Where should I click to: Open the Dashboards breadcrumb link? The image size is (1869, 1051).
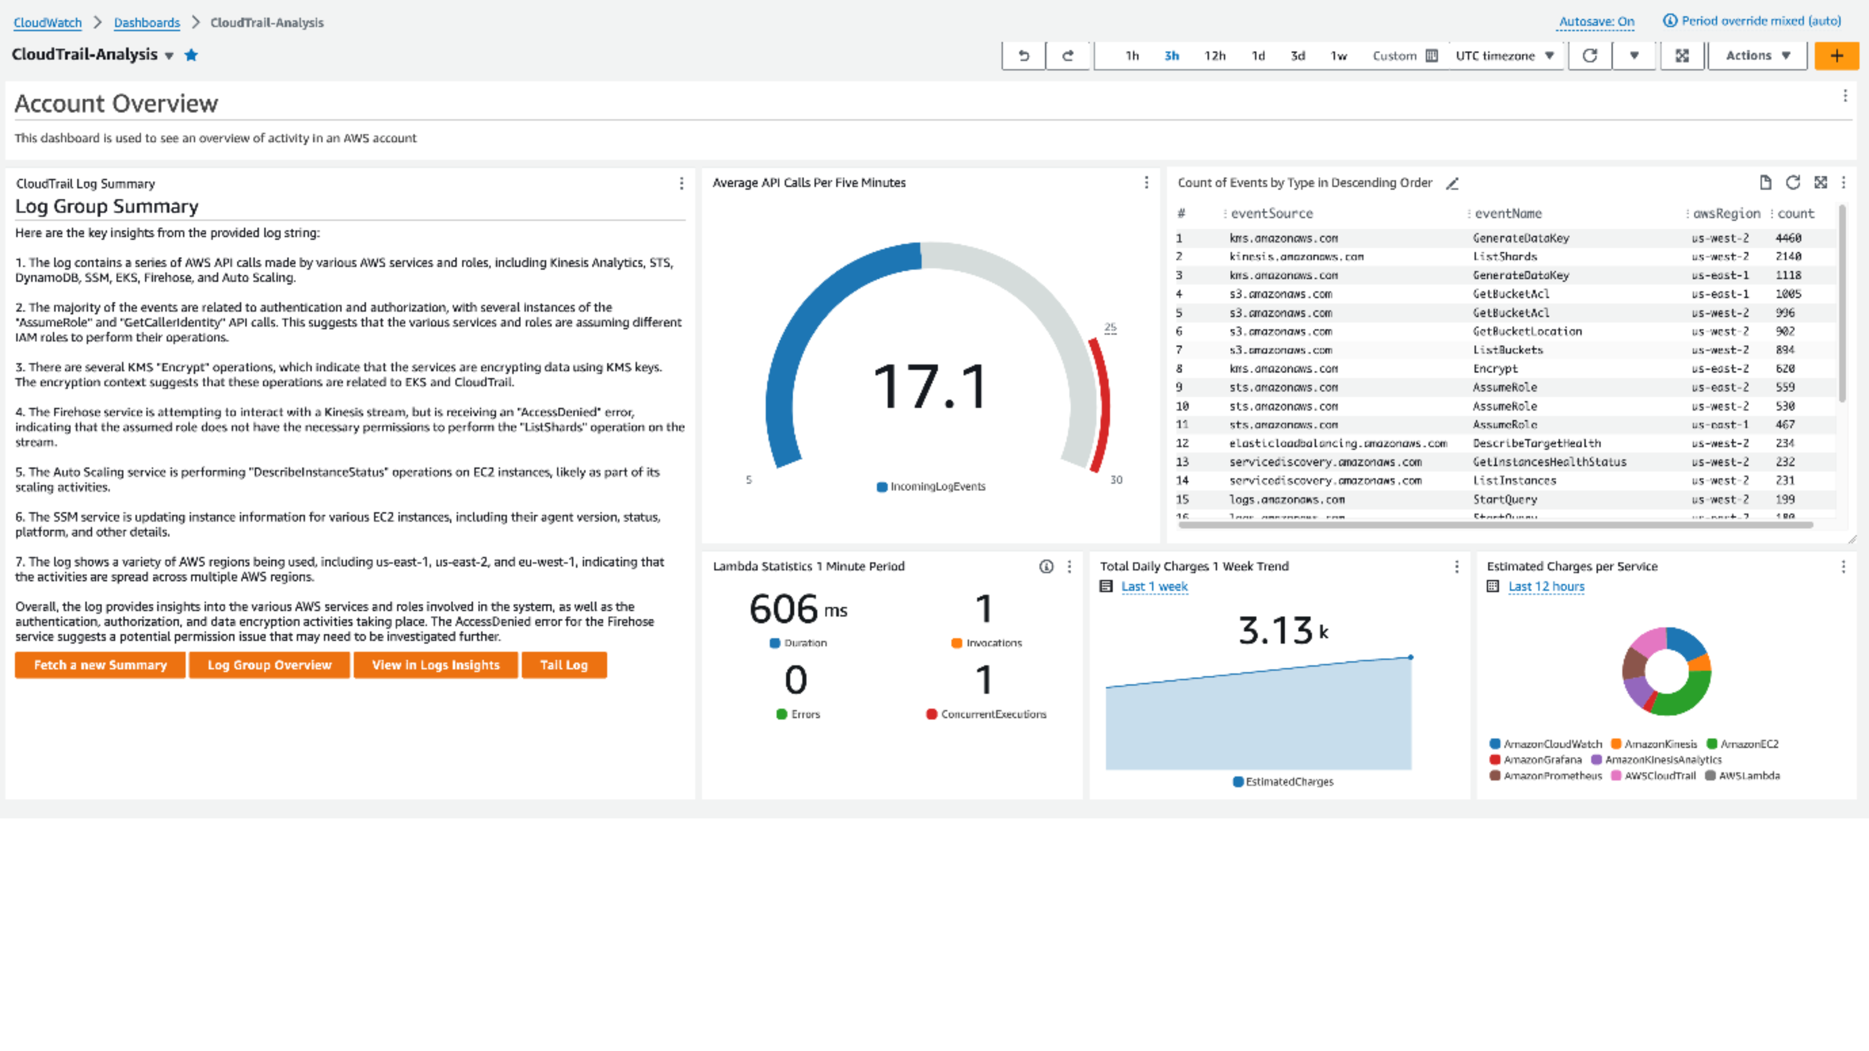click(x=146, y=22)
